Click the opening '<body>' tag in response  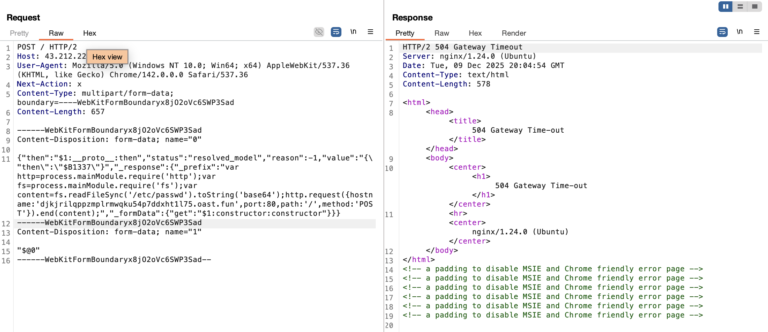439,158
